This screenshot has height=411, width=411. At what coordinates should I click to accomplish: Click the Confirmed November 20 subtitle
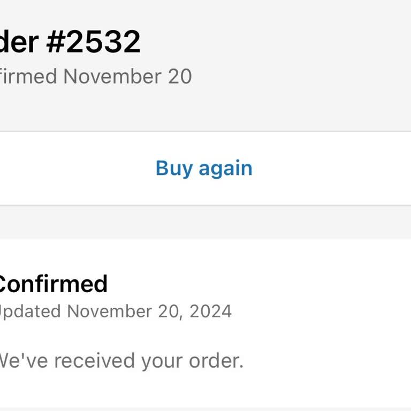pyautogui.click(x=95, y=77)
